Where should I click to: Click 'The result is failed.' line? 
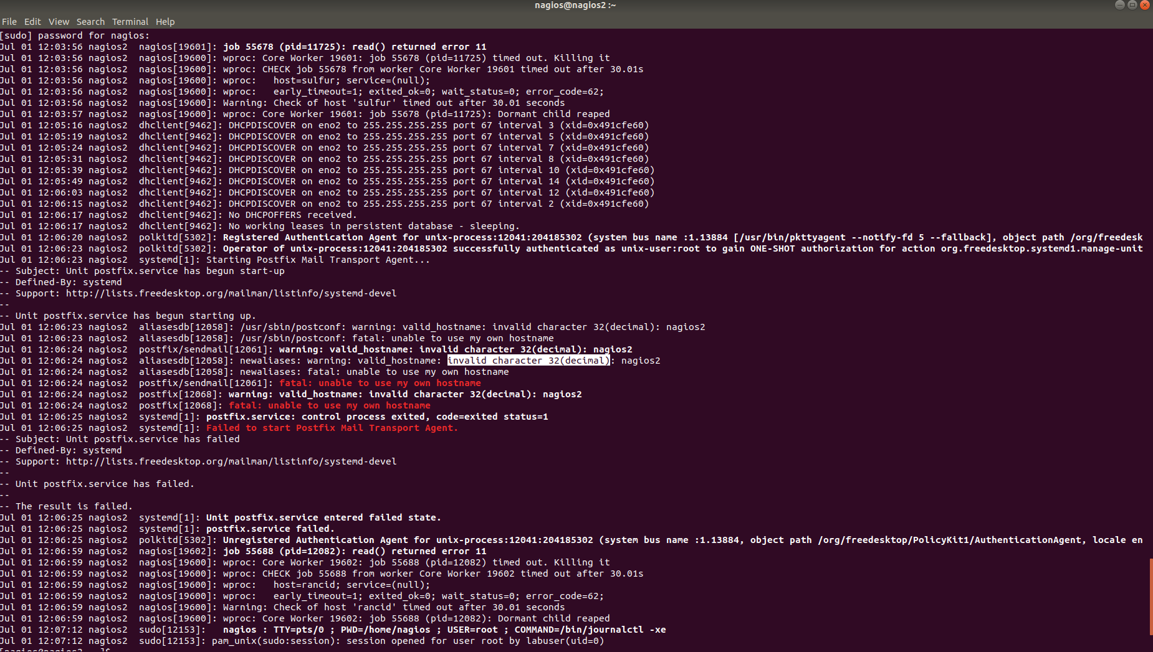click(x=74, y=506)
